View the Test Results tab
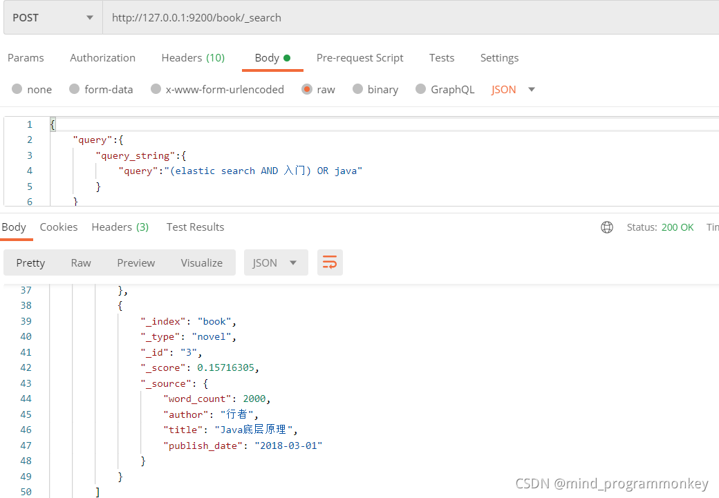The height and width of the screenshot is (498, 719). tap(196, 227)
